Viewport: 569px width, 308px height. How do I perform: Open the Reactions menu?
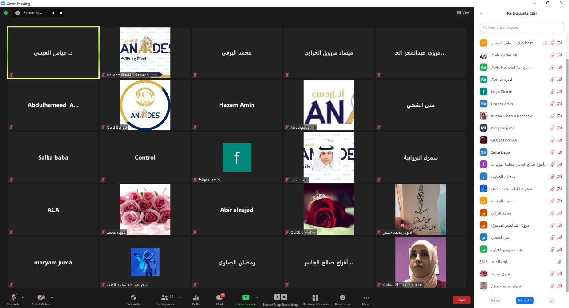[342, 300]
